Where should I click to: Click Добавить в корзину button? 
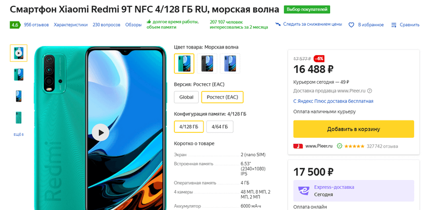pos(354,129)
